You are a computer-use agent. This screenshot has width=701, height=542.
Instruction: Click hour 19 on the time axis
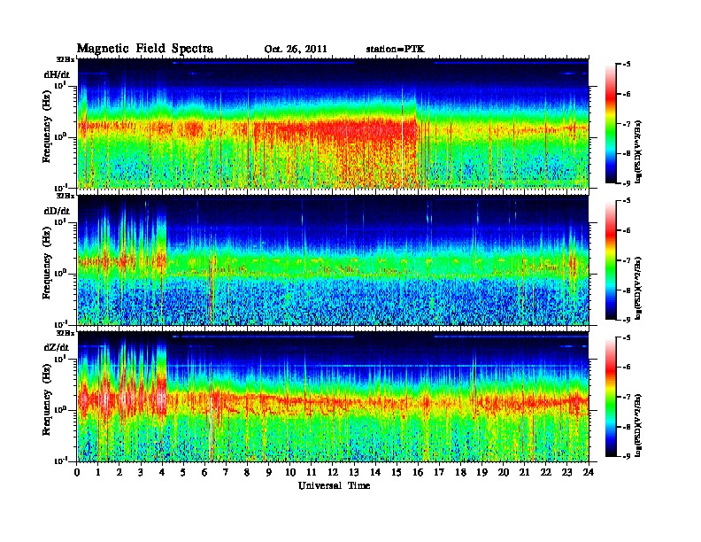[481, 472]
